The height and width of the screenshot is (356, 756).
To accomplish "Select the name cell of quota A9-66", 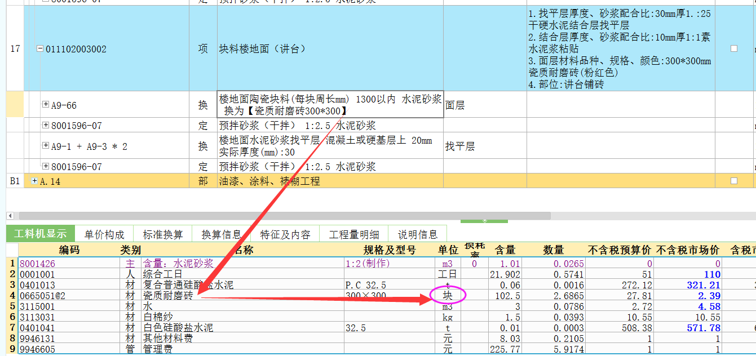I will coord(330,104).
